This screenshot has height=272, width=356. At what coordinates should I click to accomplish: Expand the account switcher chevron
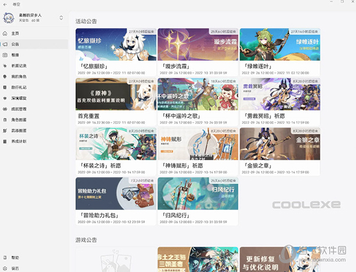[61, 18]
